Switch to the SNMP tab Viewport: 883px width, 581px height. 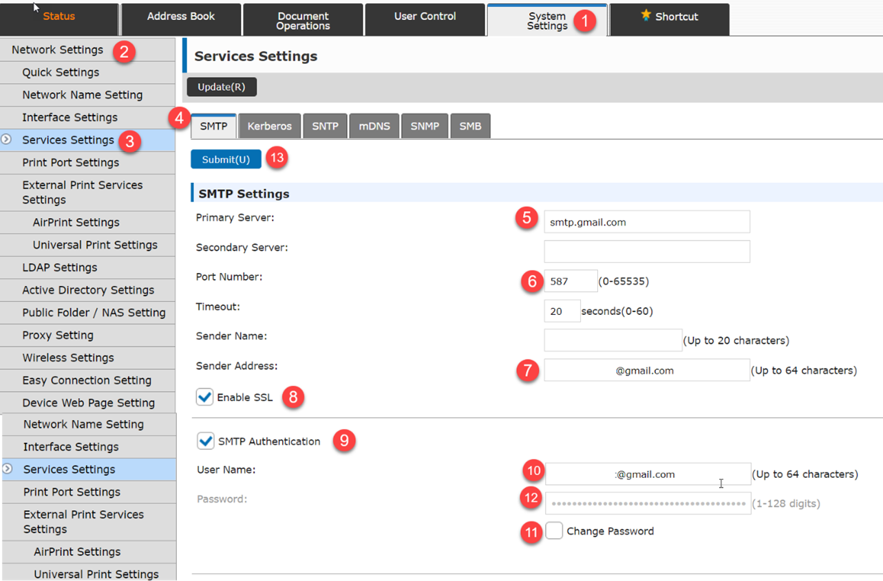[425, 126]
